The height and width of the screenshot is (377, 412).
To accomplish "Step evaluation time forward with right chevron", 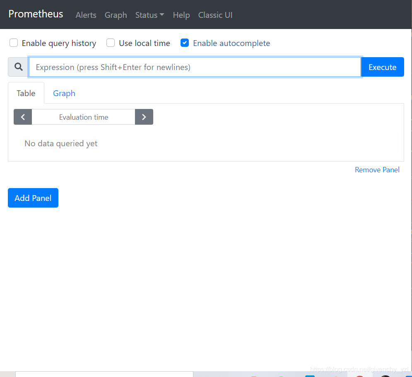I will tap(144, 117).
